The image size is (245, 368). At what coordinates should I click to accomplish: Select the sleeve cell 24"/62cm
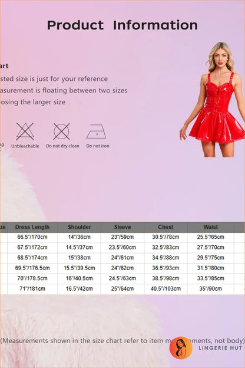point(122,268)
